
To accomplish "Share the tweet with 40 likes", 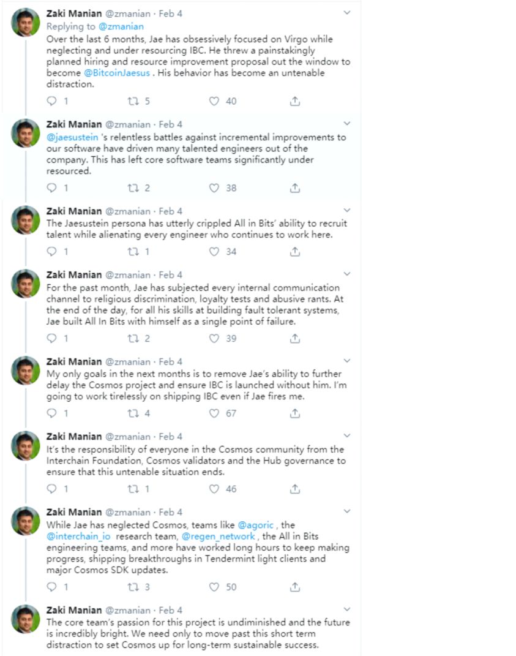I will pyautogui.click(x=295, y=101).
